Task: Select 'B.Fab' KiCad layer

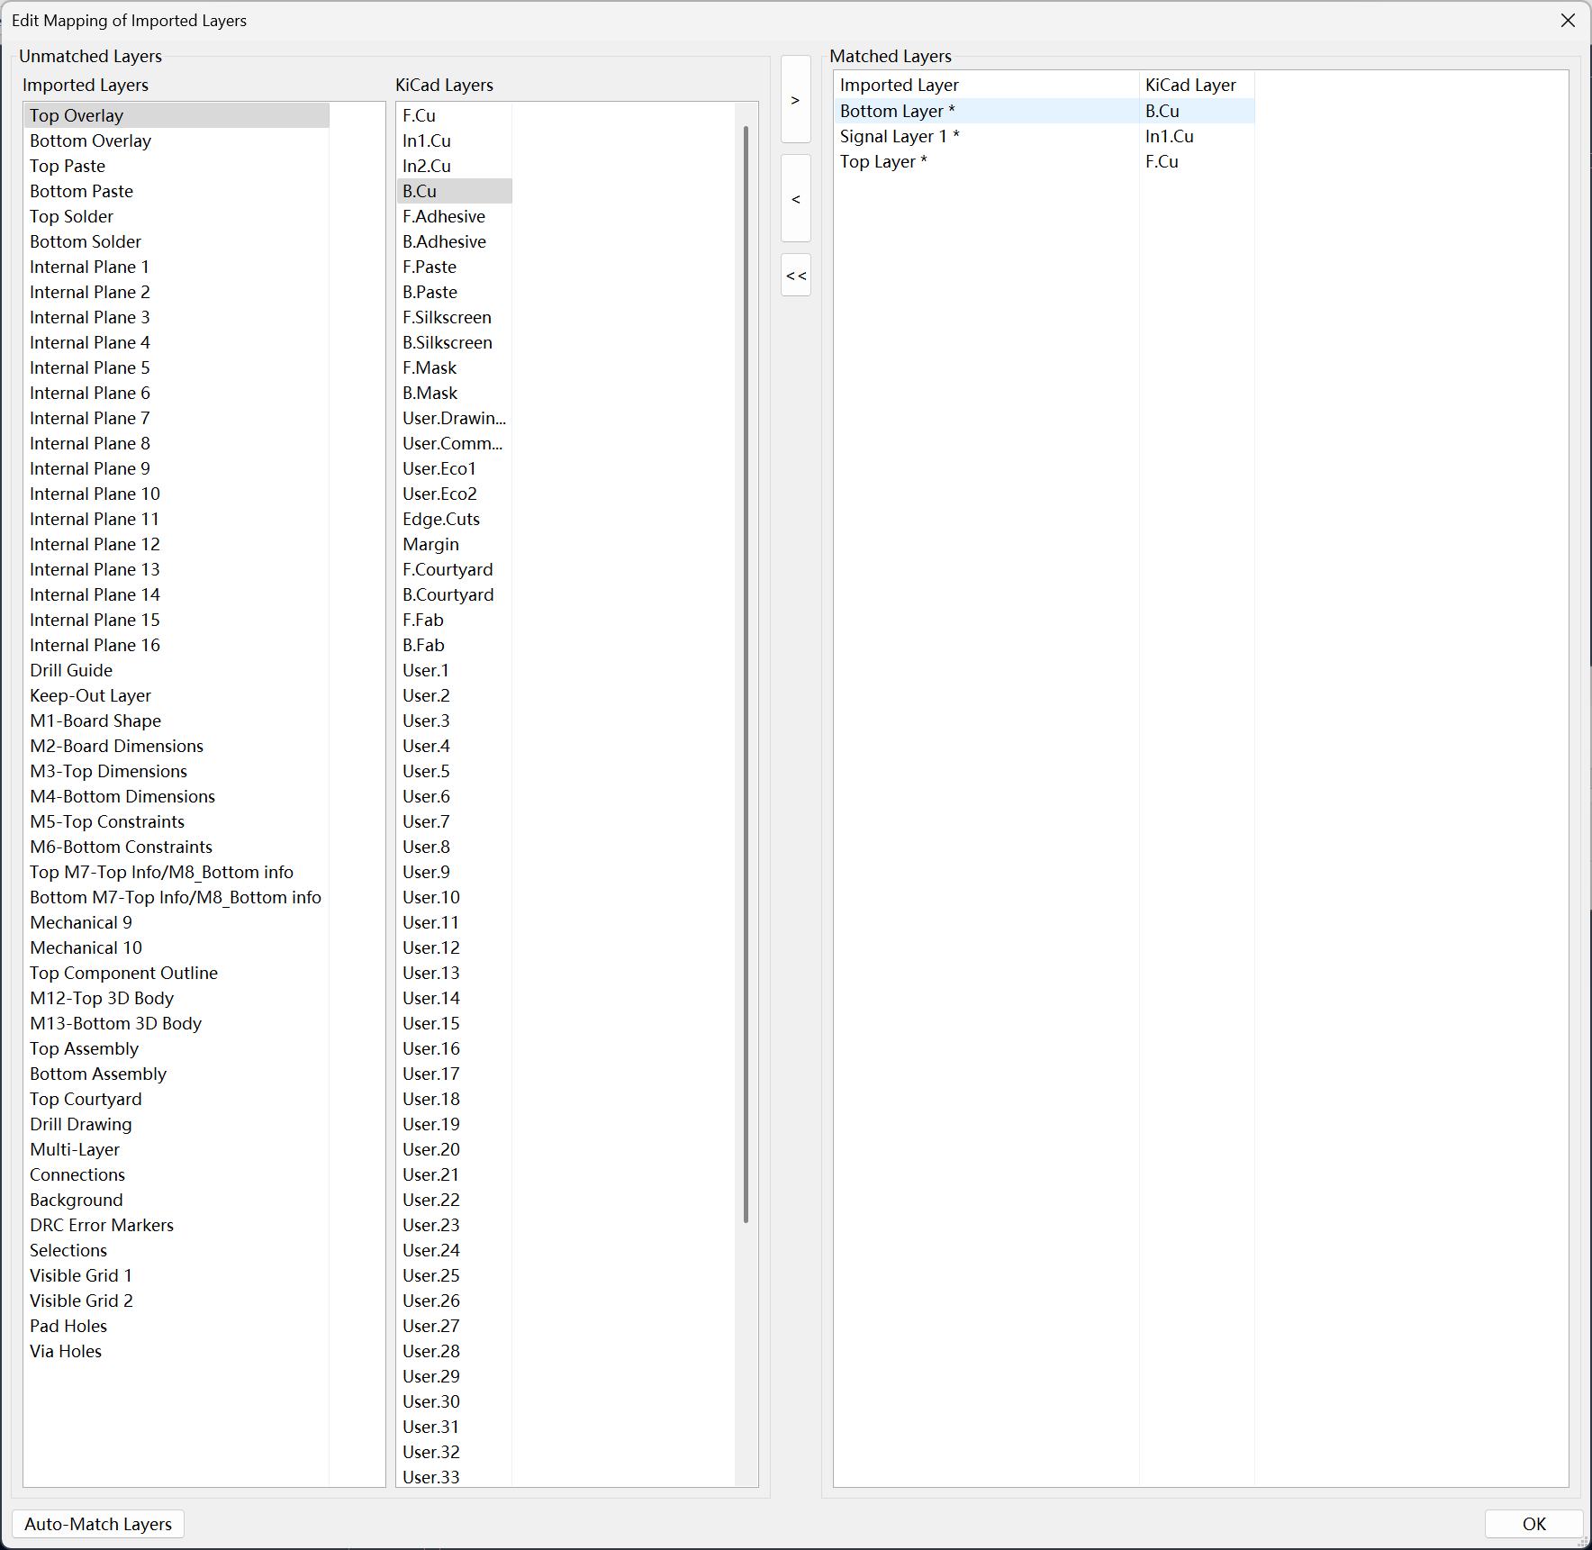Action: tap(455, 645)
